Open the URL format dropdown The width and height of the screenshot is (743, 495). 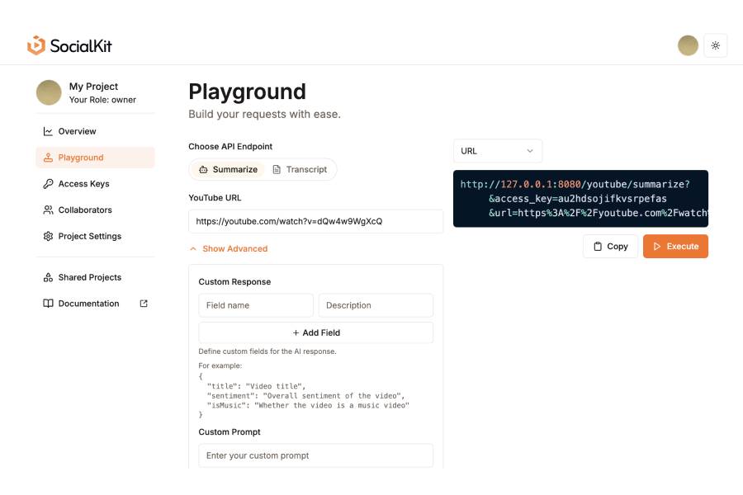(x=498, y=151)
